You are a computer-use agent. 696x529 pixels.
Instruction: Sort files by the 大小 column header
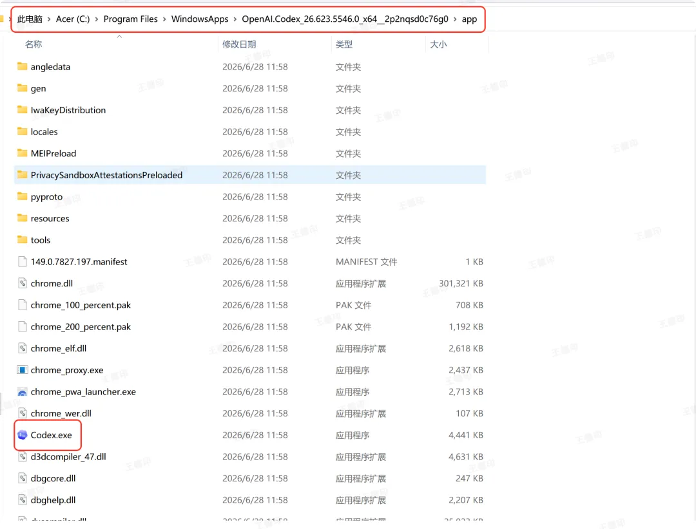(x=438, y=44)
